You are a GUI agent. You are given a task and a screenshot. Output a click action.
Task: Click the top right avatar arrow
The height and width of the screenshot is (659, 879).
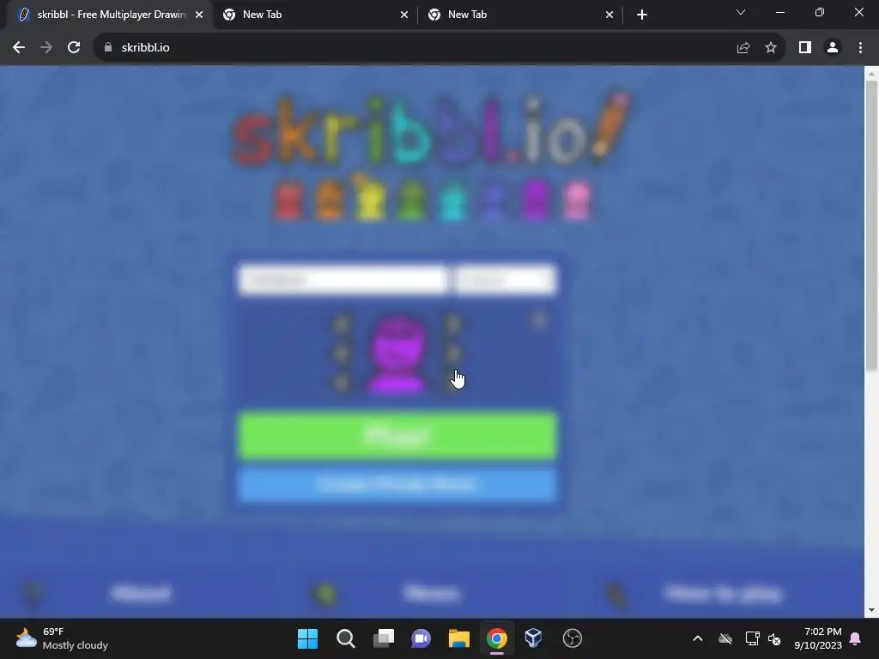[453, 323]
